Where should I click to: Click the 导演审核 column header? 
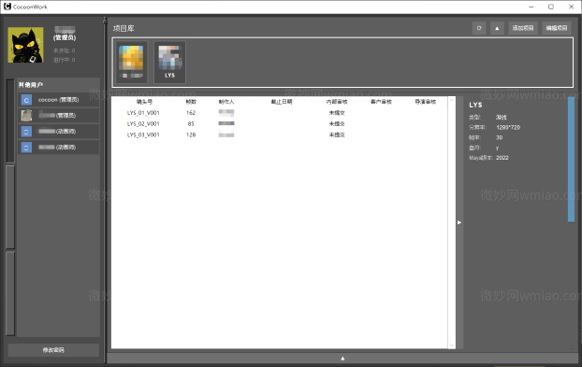click(x=426, y=102)
